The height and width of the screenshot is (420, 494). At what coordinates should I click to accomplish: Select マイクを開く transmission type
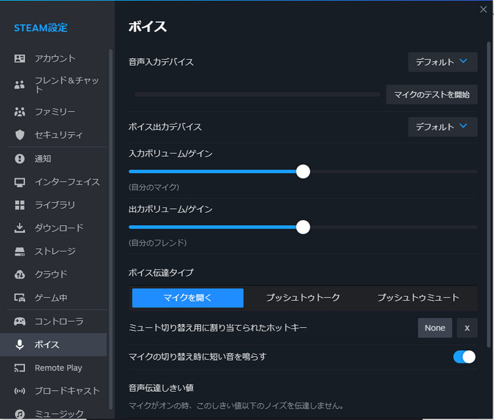coord(188,298)
